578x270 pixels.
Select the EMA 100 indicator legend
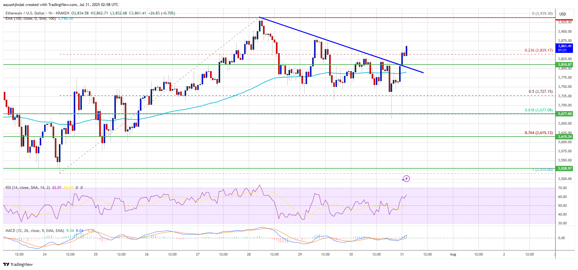(x=30, y=19)
